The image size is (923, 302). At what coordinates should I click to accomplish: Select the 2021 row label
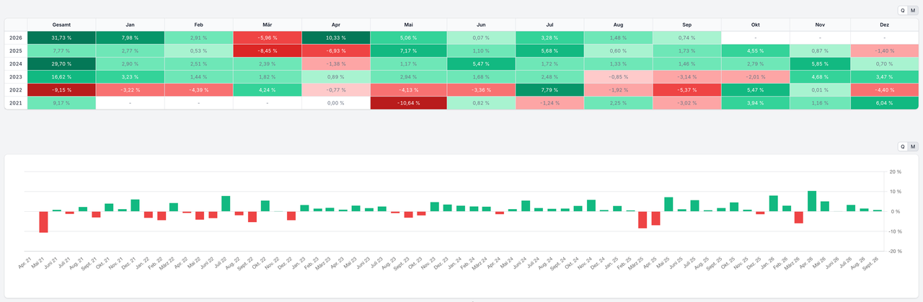pos(16,102)
